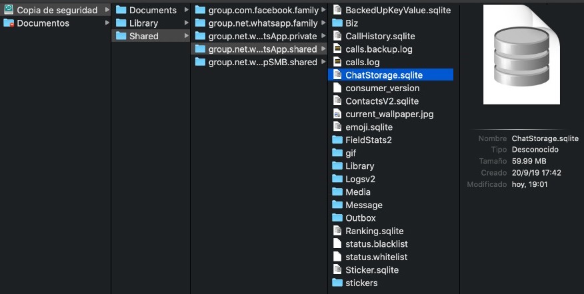Click the current_wallpaper.jpg image icon
The image size is (584, 294).
pos(337,114)
